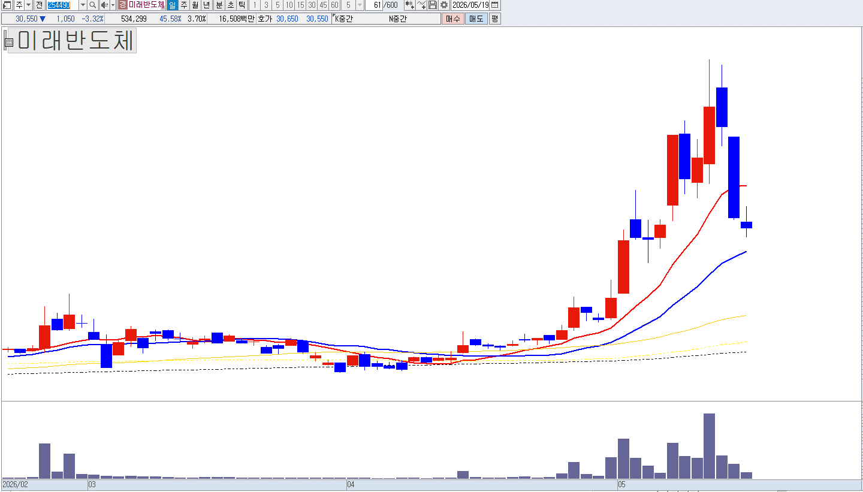Click the current price 30,550

[27, 19]
